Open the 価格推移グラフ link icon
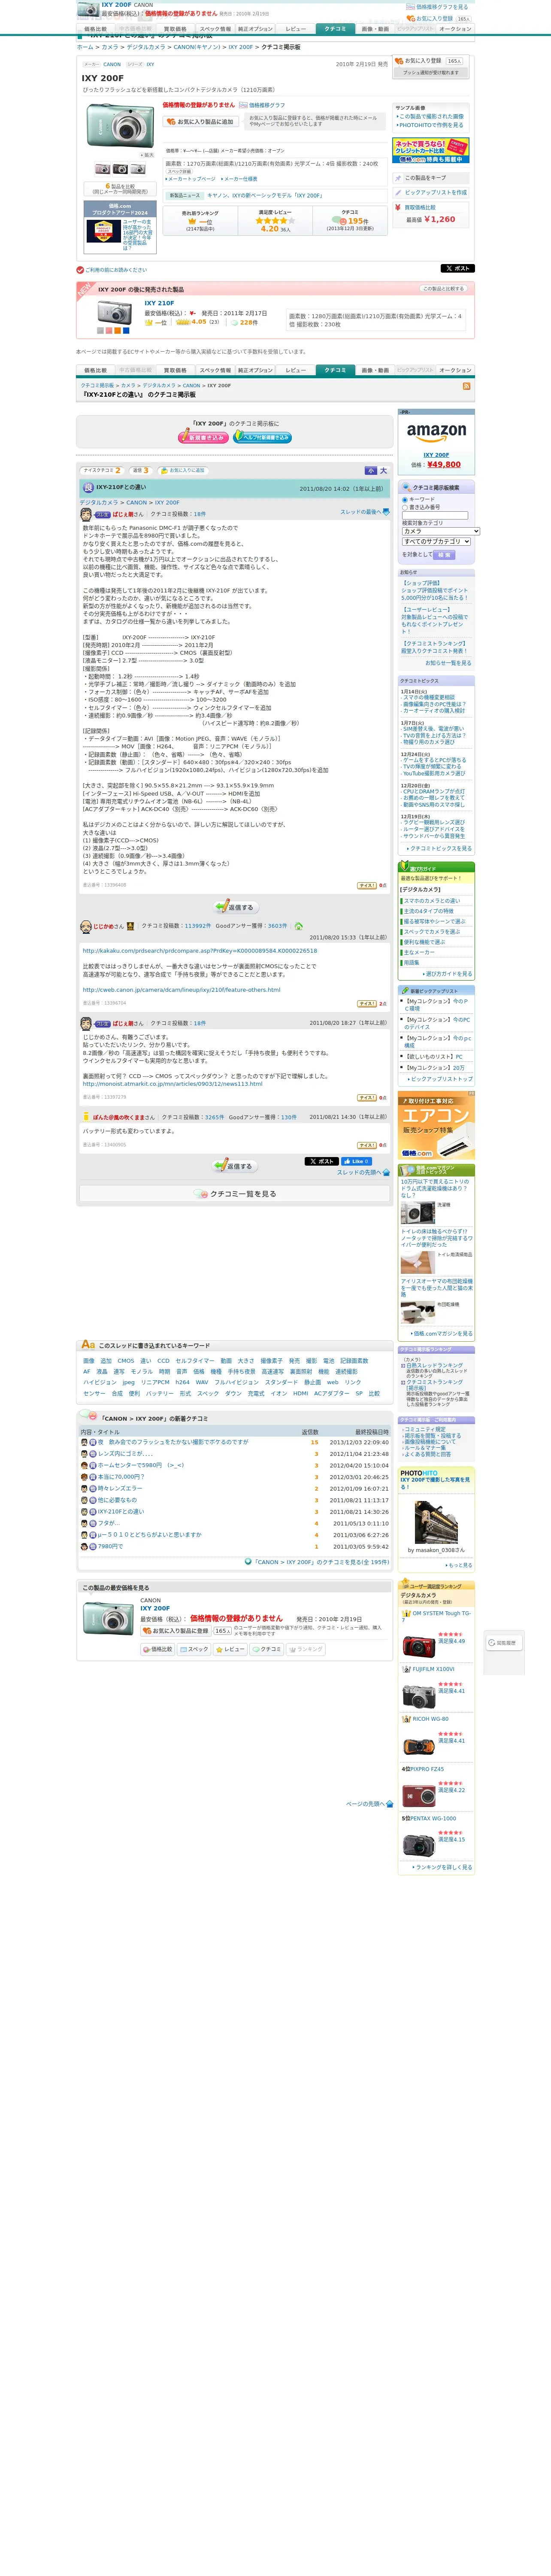The width and height of the screenshot is (551, 2576). (243, 105)
